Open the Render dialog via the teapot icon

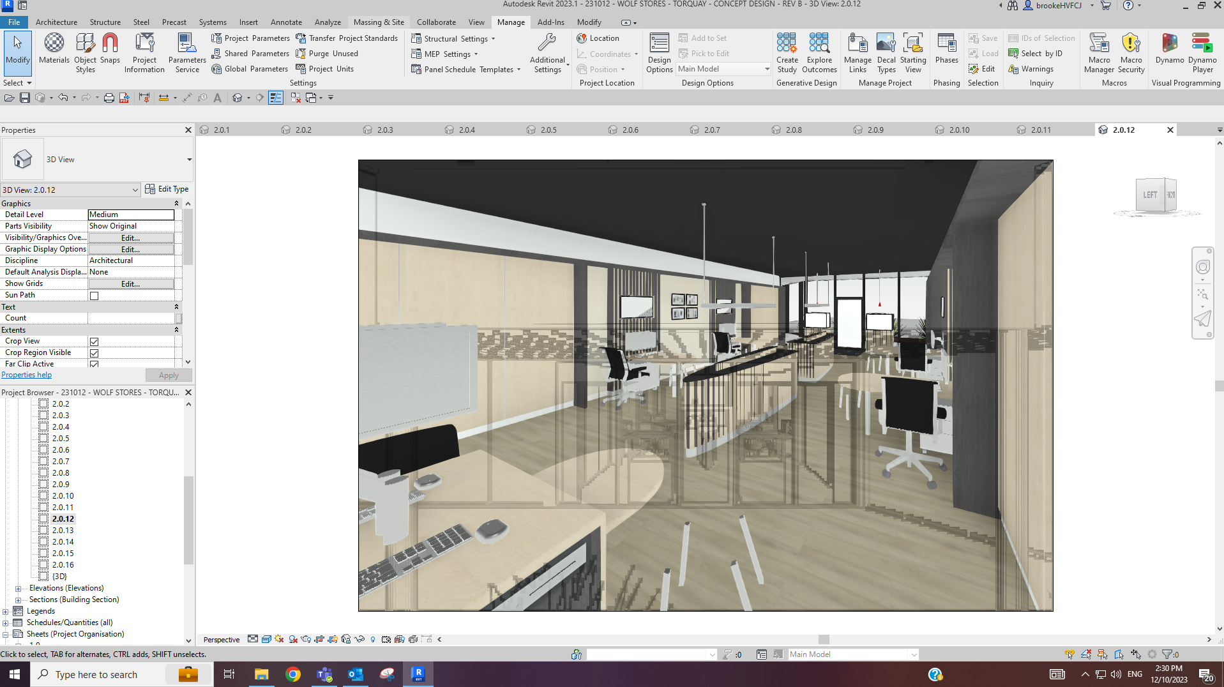pos(305,639)
